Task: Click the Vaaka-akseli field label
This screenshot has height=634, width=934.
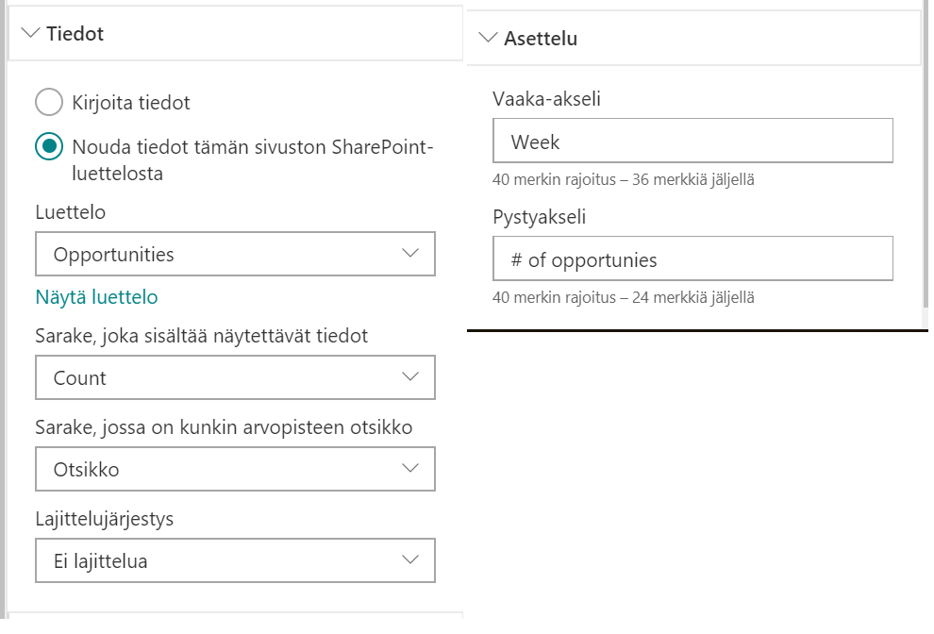Action: 546,98
